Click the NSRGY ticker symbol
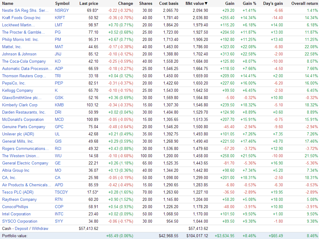The height and width of the screenshot is (239, 319). pyautogui.click(x=62, y=10)
